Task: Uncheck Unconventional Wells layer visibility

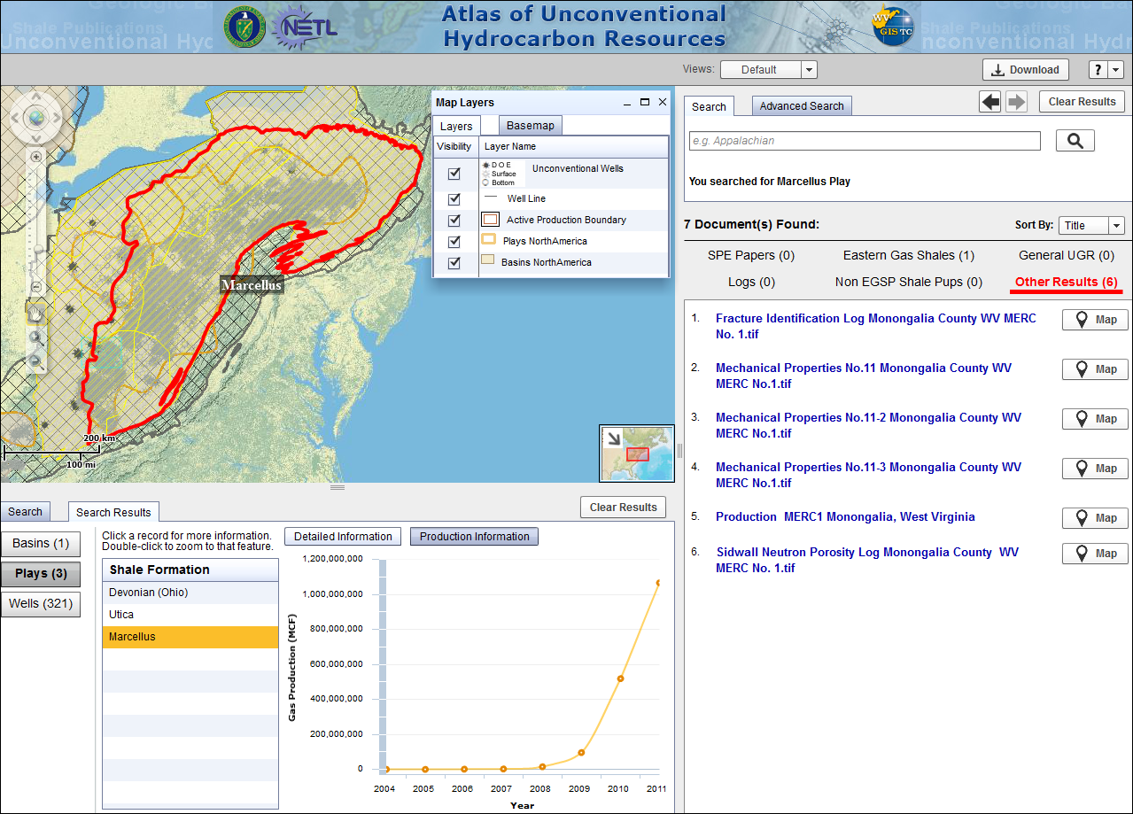Action: pos(454,174)
